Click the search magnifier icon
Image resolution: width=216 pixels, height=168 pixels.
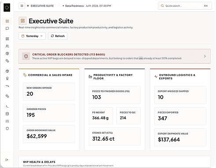tap(162, 6)
